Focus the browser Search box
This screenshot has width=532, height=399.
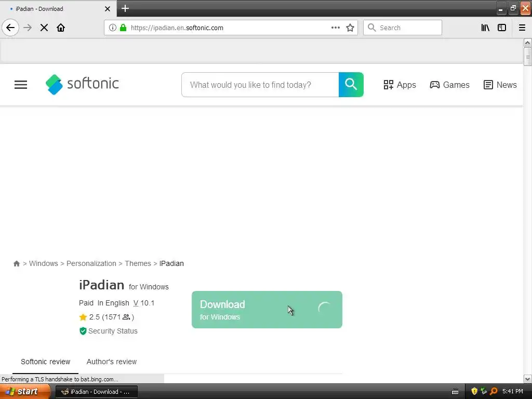click(403, 28)
